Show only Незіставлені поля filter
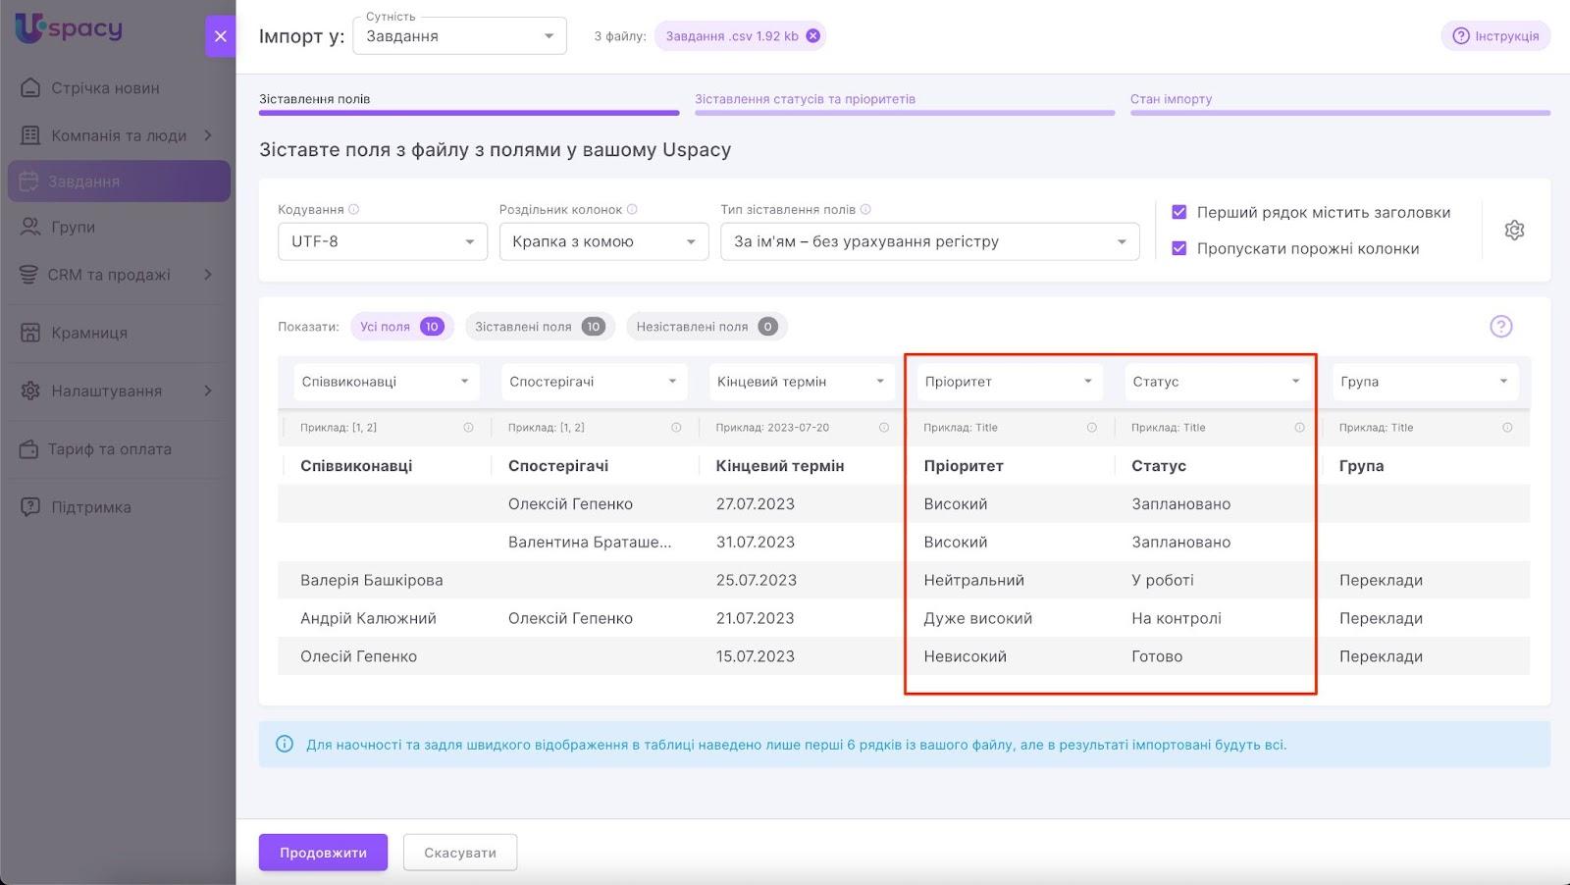The image size is (1570, 885). tap(706, 327)
